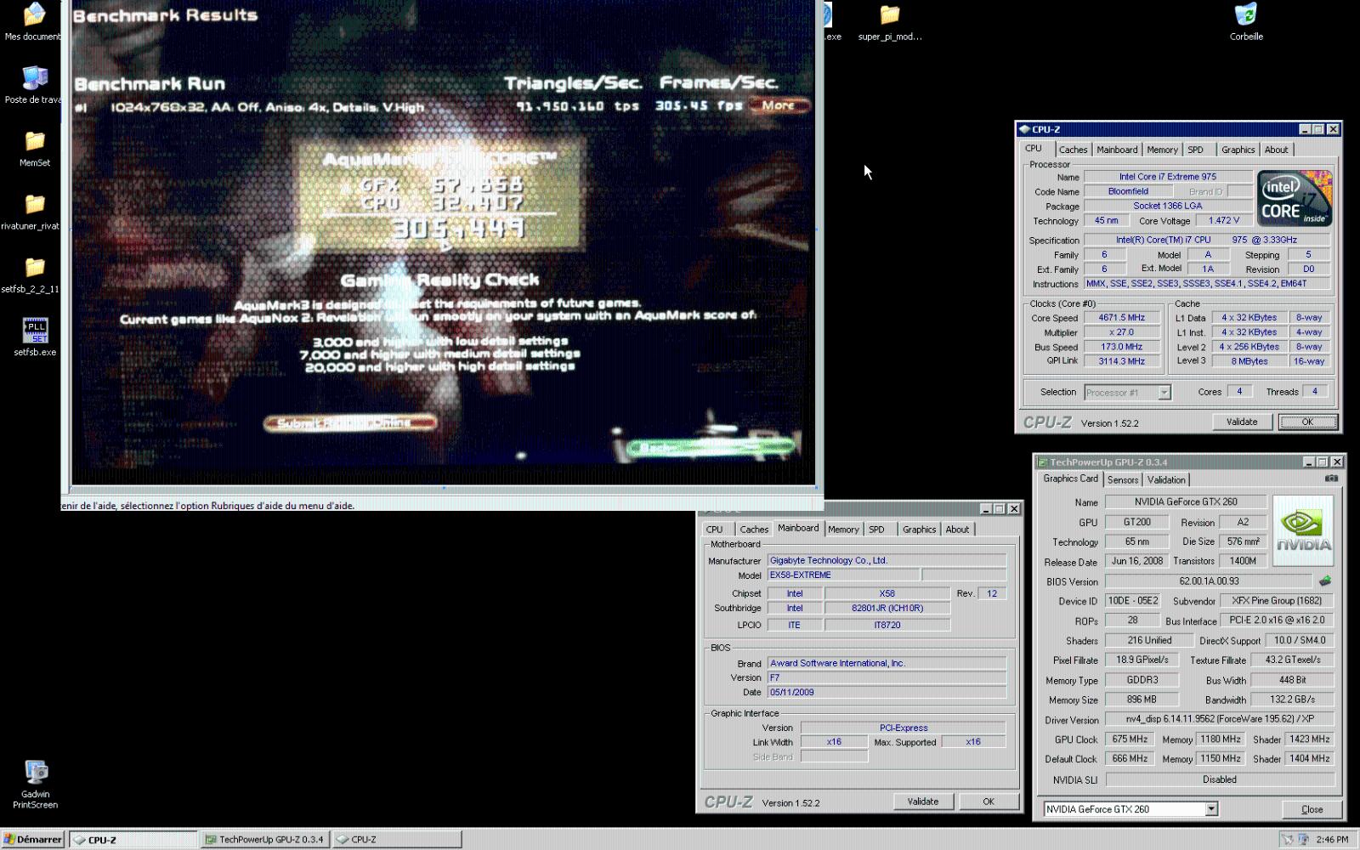Open Mainboard tab in CPU-Z processor window
1360x850 pixels.
pyautogui.click(x=1117, y=150)
